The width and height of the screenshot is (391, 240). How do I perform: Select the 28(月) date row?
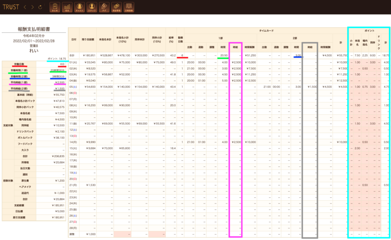[x=73, y=228]
